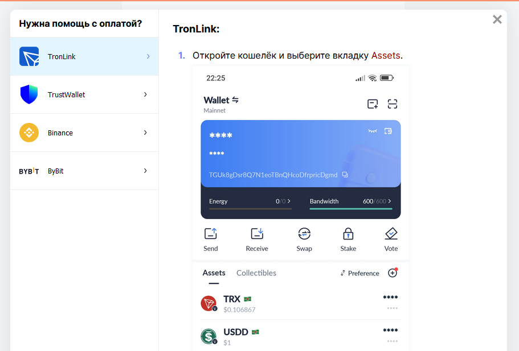Click the Receive icon

257,234
